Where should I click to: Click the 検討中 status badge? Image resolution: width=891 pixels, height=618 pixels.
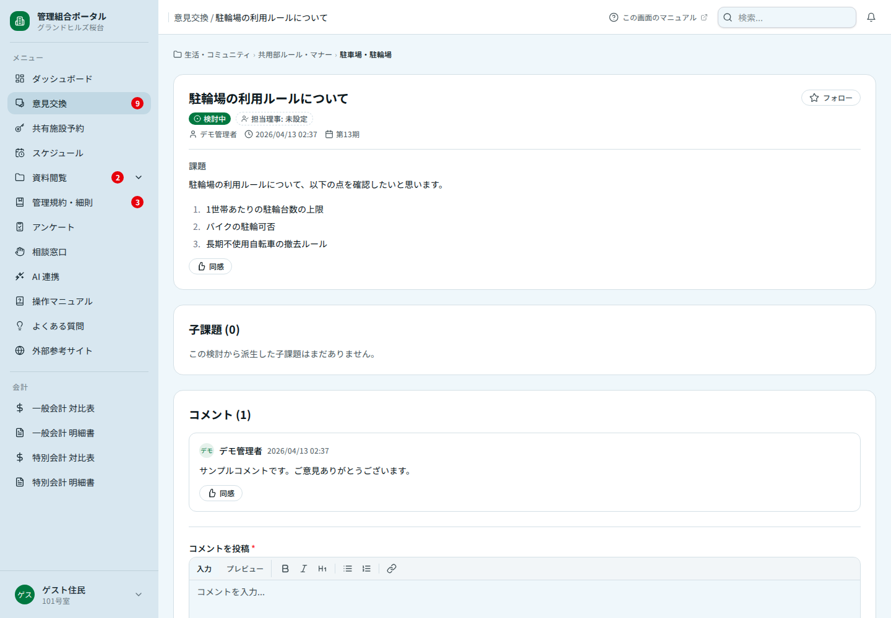tap(210, 119)
